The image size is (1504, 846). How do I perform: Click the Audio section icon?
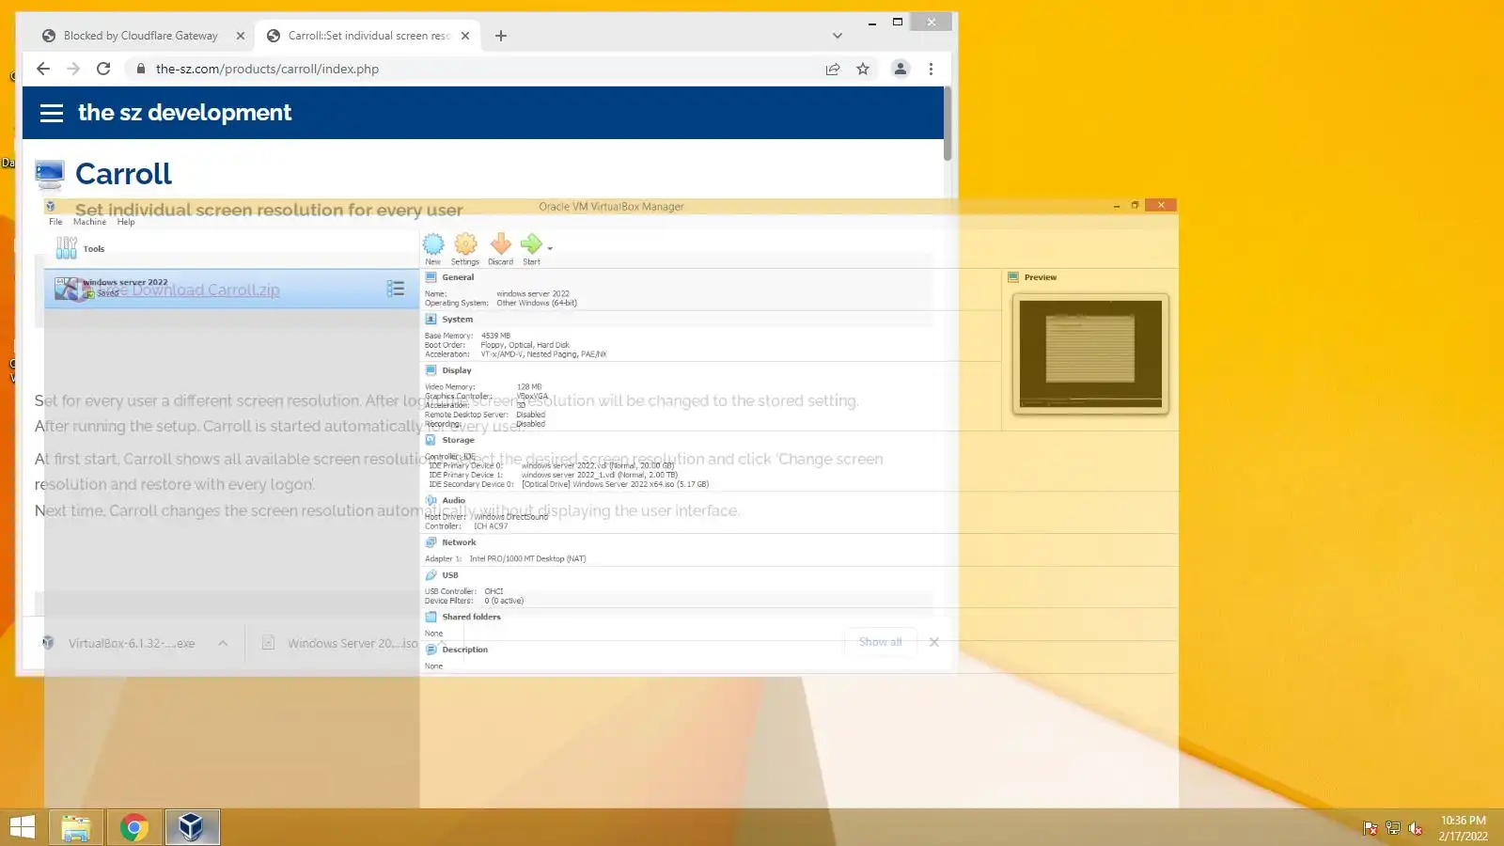(x=431, y=500)
